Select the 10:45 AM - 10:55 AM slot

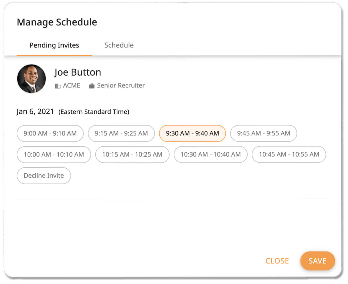(x=289, y=154)
